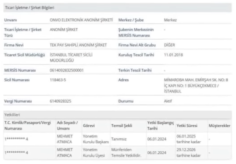Click the Ticari İşletme / Şirket Bilgileri section header
236x164 pixels.
[x=29, y=7]
